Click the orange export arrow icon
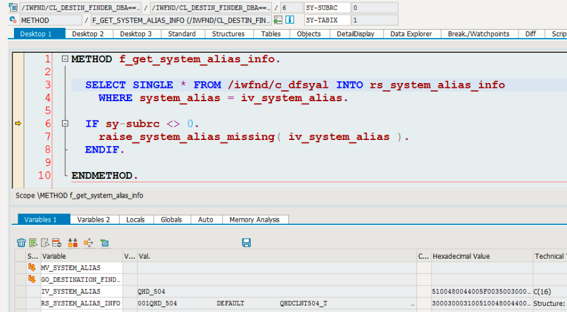Image resolution: width=567 pixels, height=312 pixels. [88, 243]
